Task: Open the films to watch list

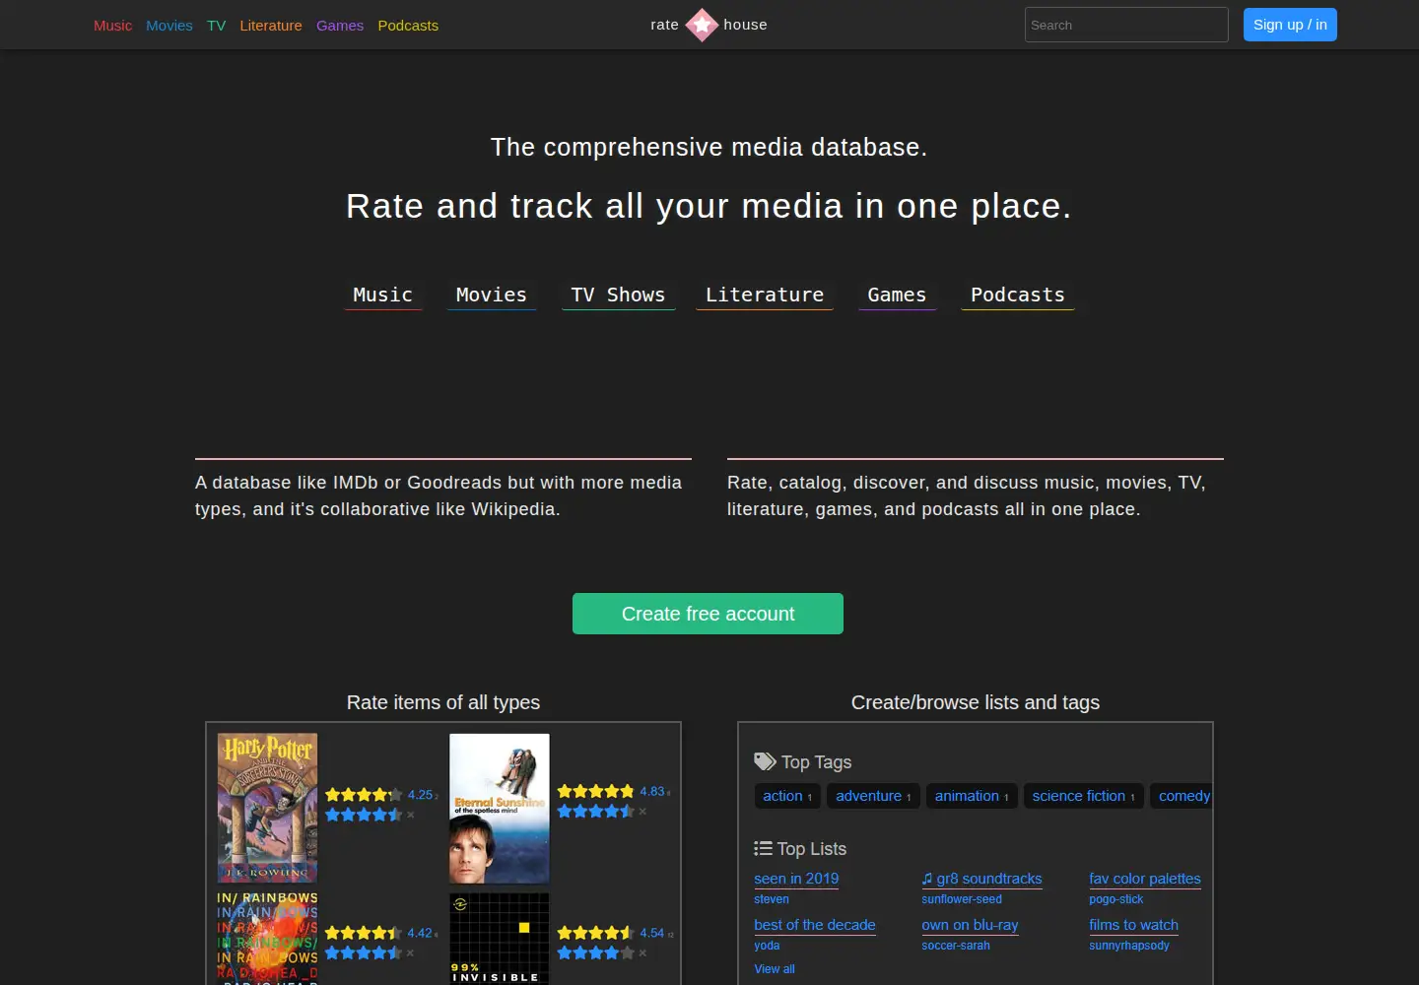Action: click(1133, 925)
